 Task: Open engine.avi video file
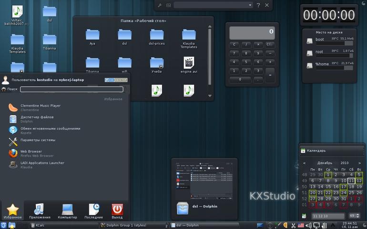click(189, 65)
